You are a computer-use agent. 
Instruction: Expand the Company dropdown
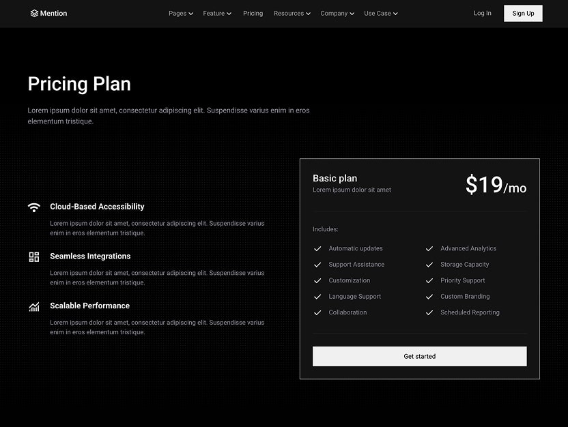click(x=337, y=13)
